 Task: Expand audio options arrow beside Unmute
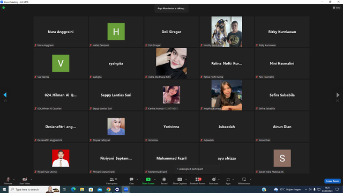(14, 180)
